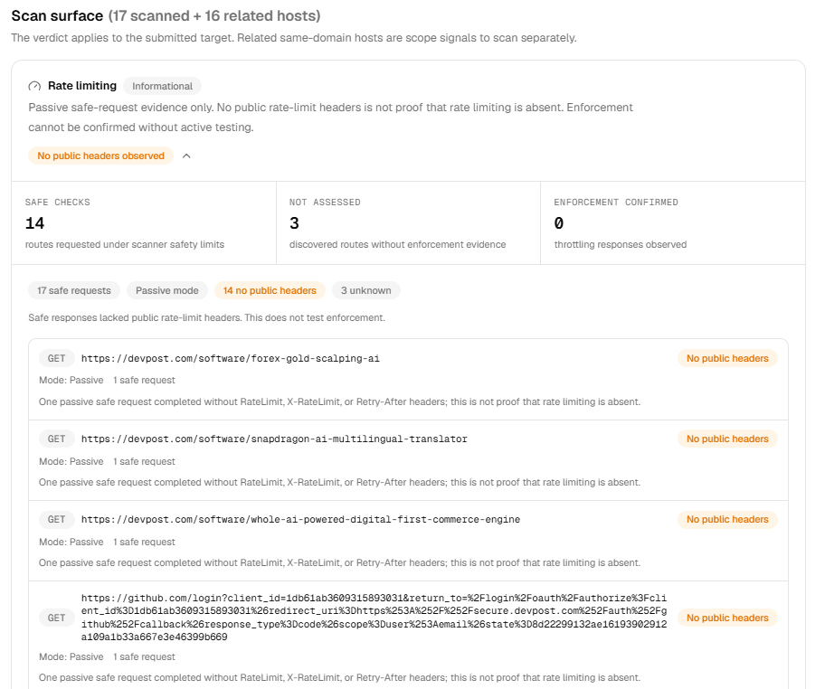825x689 pixels.
Task: Open the forex-gold-scalping-ai URL
Action: click(231, 359)
